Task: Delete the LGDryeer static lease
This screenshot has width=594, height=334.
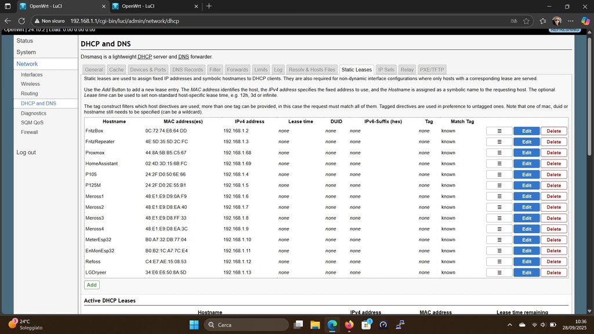Action: pos(553,273)
